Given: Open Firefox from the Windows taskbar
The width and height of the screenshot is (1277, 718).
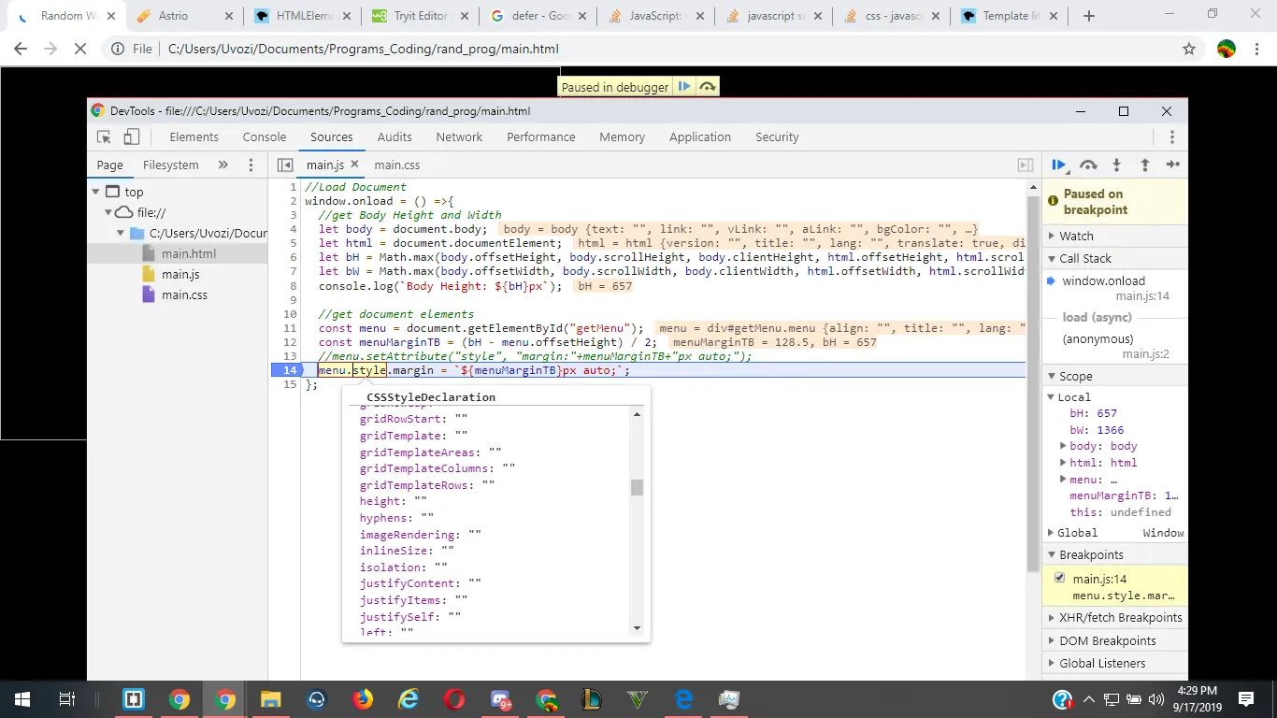Looking at the screenshot, I should point(363,699).
